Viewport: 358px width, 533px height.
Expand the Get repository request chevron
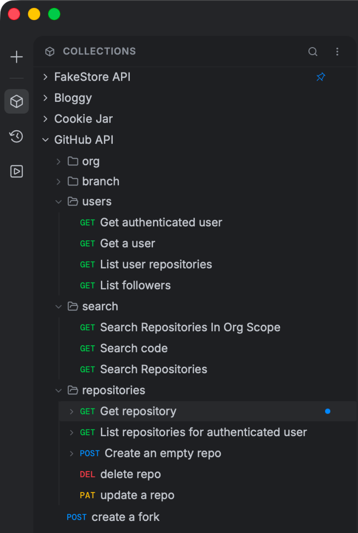coord(72,411)
